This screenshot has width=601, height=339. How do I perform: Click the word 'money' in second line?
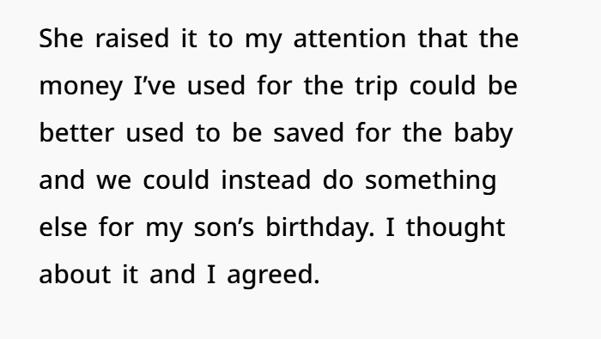pyautogui.click(x=81, y=88)
